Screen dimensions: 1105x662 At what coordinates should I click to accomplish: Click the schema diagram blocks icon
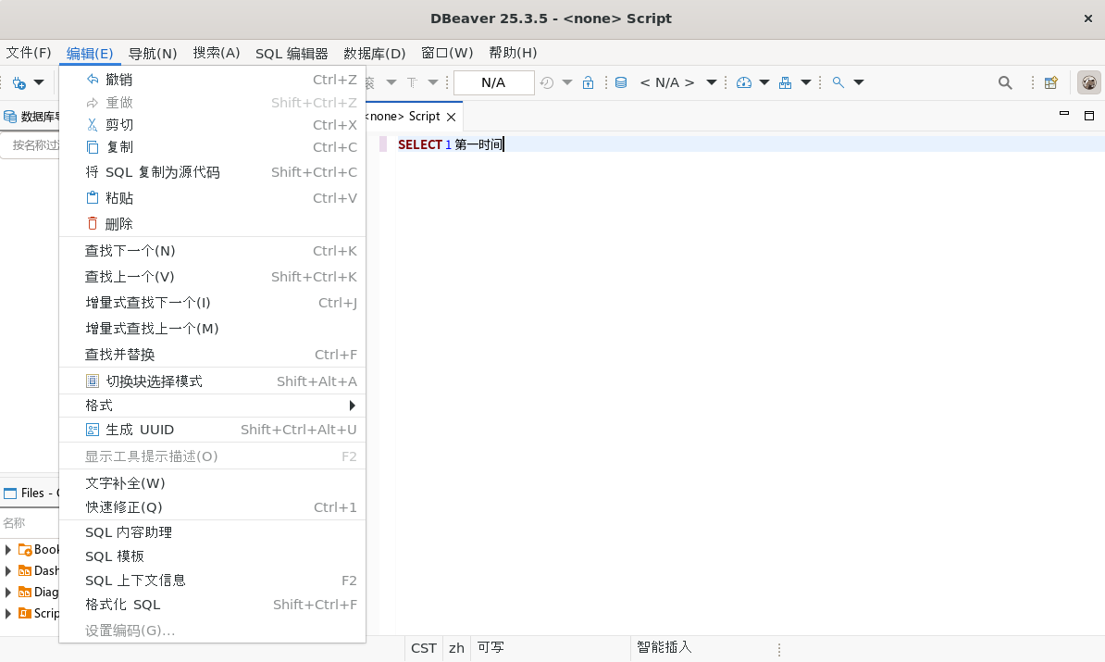point(785,82)
